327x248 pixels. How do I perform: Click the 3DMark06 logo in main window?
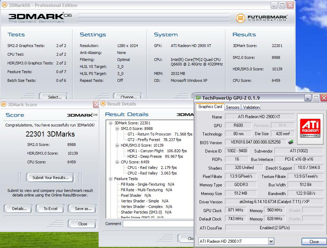[x=40, y=18]
